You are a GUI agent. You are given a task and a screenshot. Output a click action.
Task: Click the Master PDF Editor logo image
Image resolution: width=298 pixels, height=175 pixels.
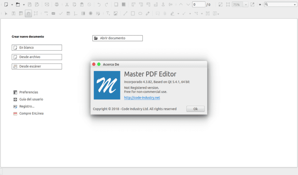(x=107, y=85)
